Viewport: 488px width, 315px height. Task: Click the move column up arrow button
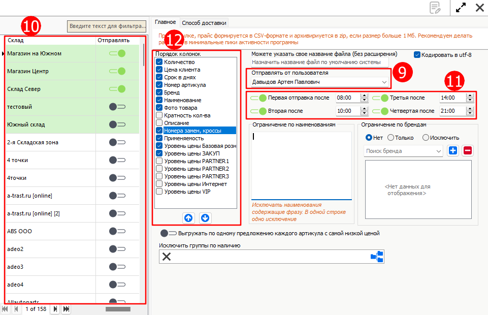tap(188, 218)
